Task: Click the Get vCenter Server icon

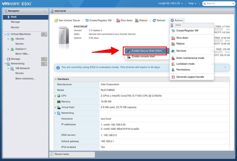Action: [x=56, y=20]
